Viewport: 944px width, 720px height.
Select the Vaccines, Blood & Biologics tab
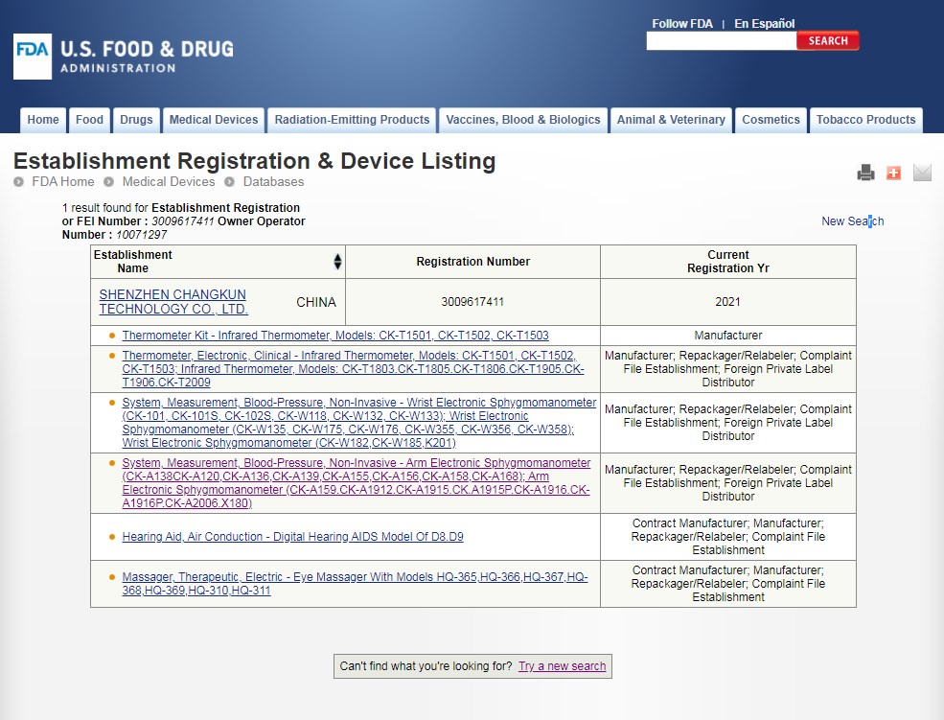[x=523, y=120]
